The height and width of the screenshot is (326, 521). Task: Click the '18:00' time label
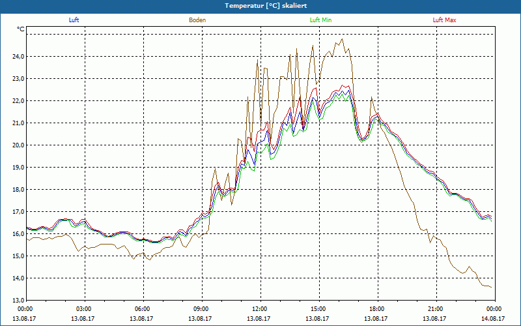click(378, 309)
